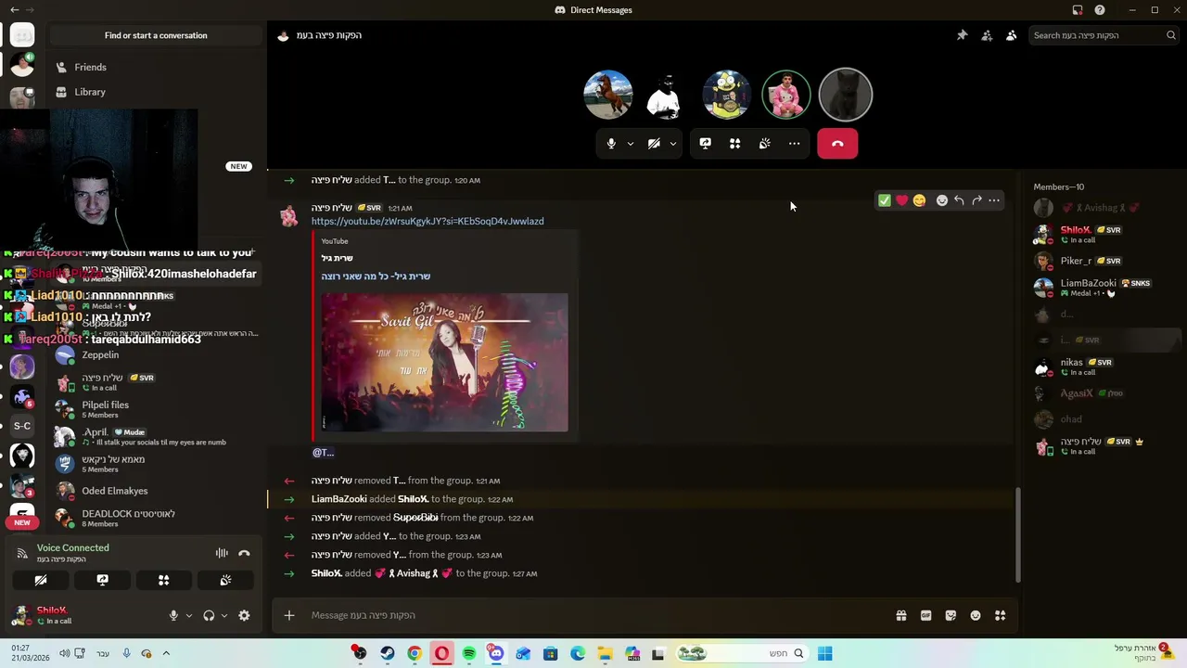1187x668 pixels.
Task: Open emoji picker in message bar
Action: [x=976, y=615]
